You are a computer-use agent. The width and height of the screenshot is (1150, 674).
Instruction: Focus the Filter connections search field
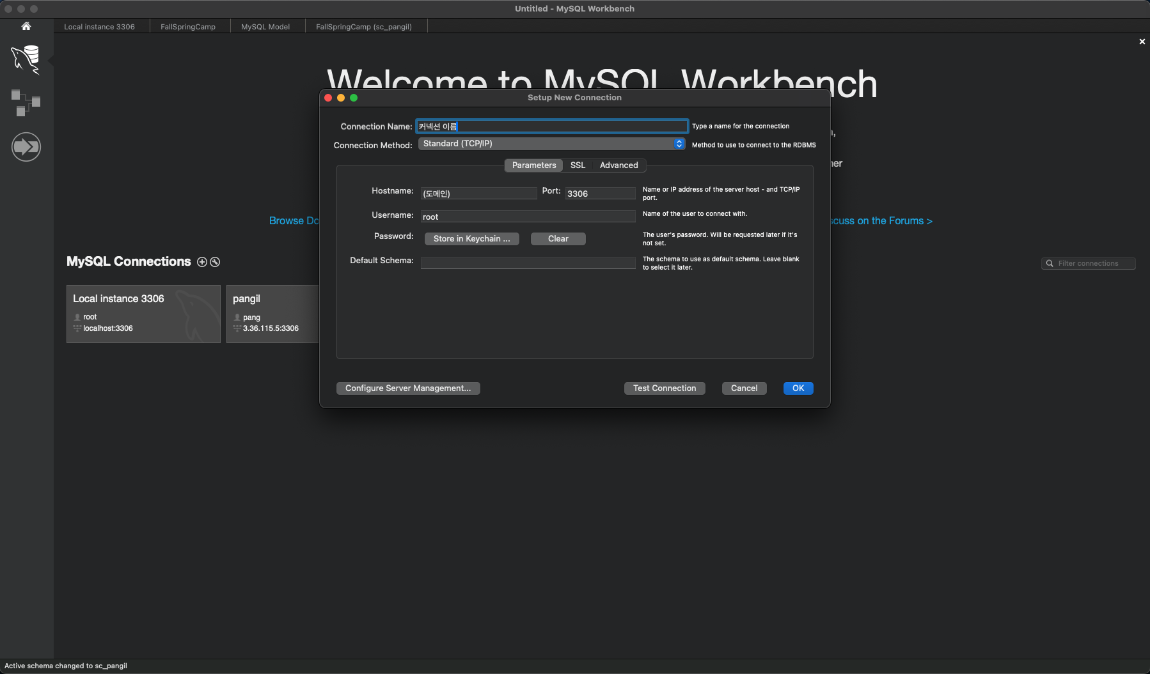point(1089,263)
